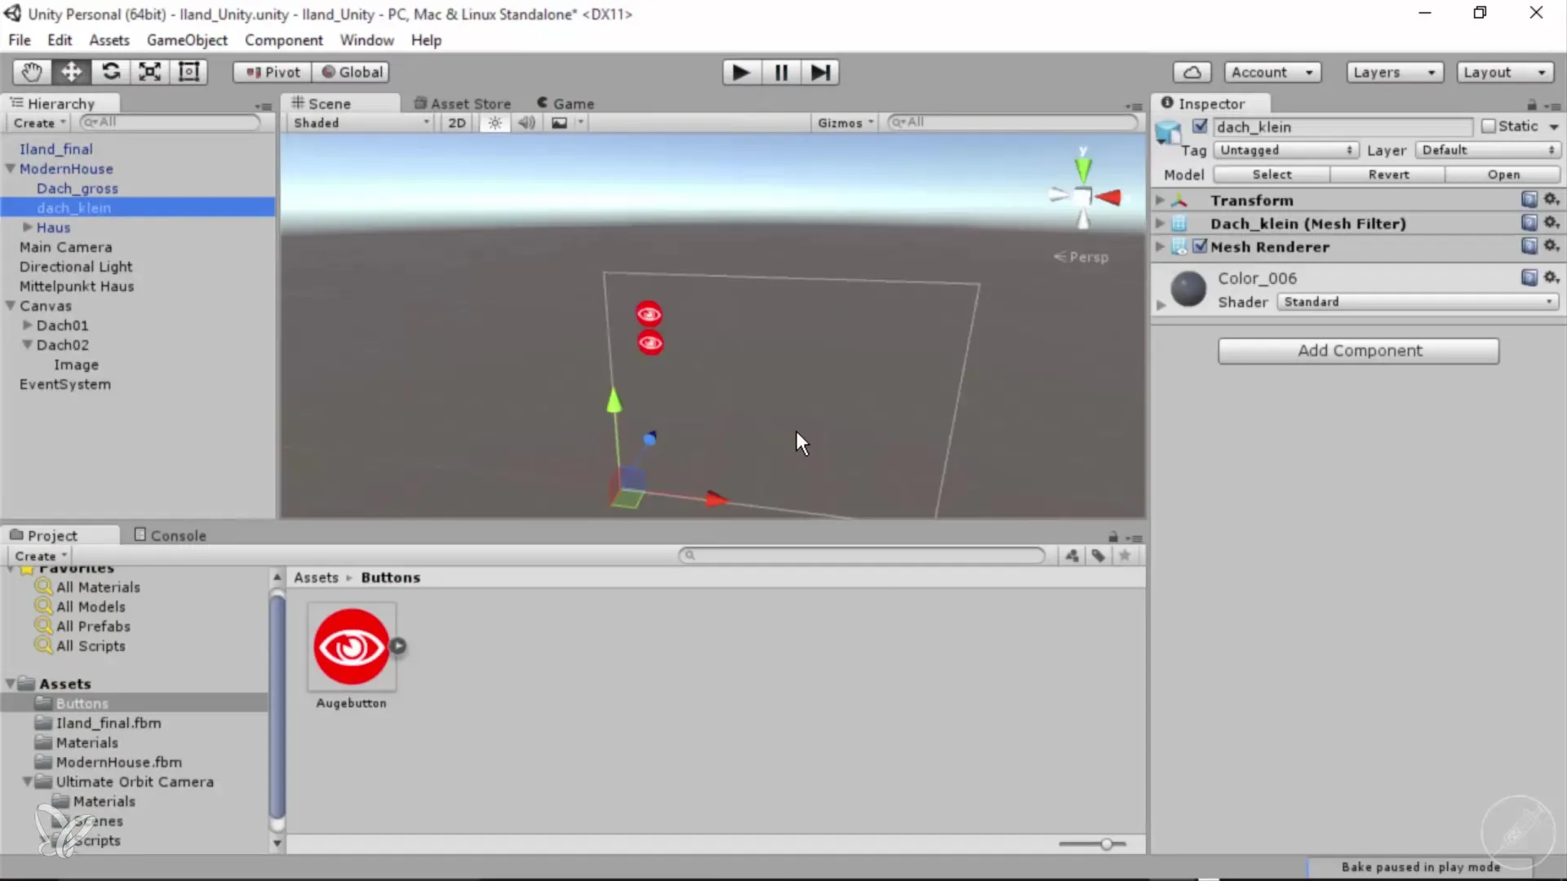Click the Add Component button
1567x881 pixels.
click(1359, 351)
